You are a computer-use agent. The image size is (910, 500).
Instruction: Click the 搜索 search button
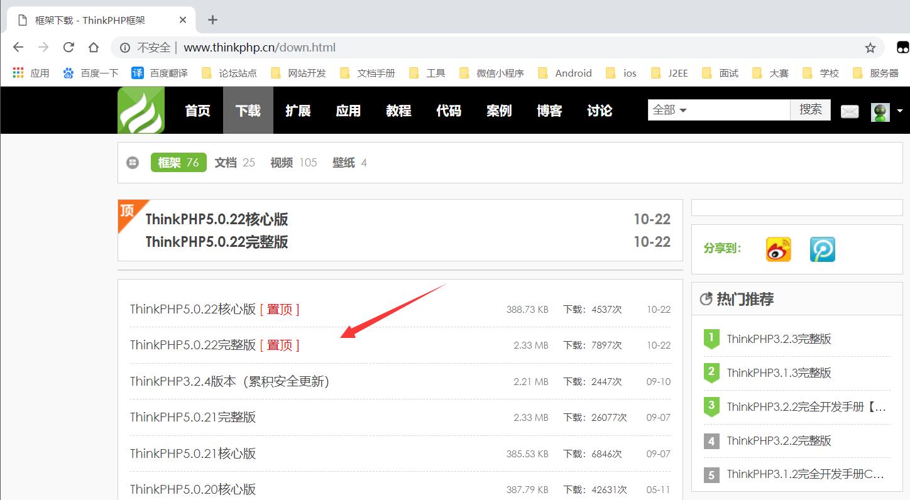tap(811, 110)
